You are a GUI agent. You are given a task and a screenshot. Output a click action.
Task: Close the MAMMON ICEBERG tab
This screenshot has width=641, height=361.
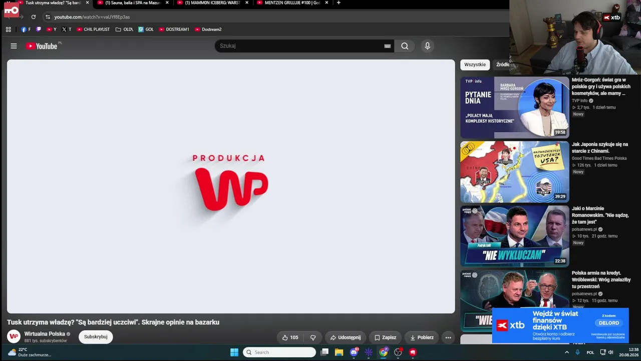247,3
